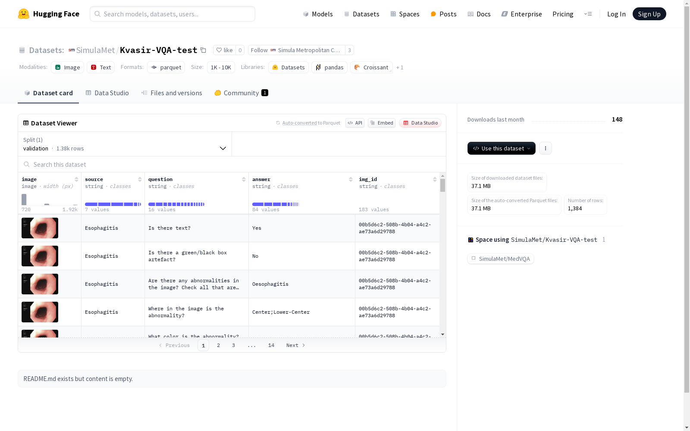Open thumbnail in the 'Is there text?' row

pos(40,228)
